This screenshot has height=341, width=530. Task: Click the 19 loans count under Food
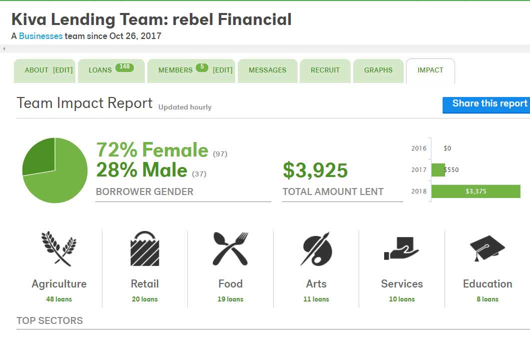click(x=230, y=299)
